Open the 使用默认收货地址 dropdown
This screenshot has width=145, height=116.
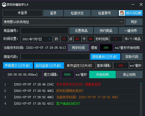pyautogui.click(x=64, y=22)
